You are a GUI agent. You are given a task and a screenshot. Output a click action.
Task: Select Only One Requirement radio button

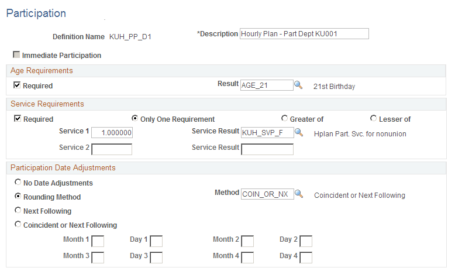click(135, 118)
